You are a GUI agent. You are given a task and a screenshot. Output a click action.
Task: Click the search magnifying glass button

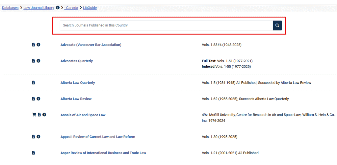point(277,25)
